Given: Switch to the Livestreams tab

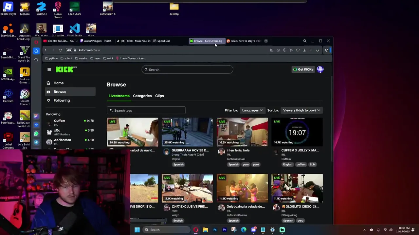Looking at the screenshot, I should [119, 96].
